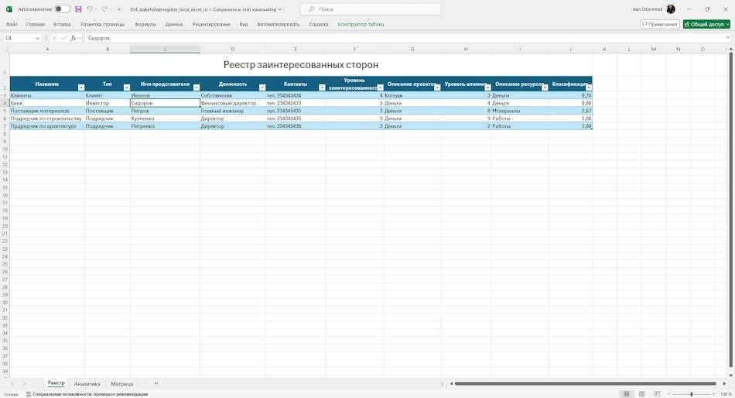This screenshot has height=398, width=735.
Task: Open the Класификация column filter dropdown
Action: click(589, 87)
